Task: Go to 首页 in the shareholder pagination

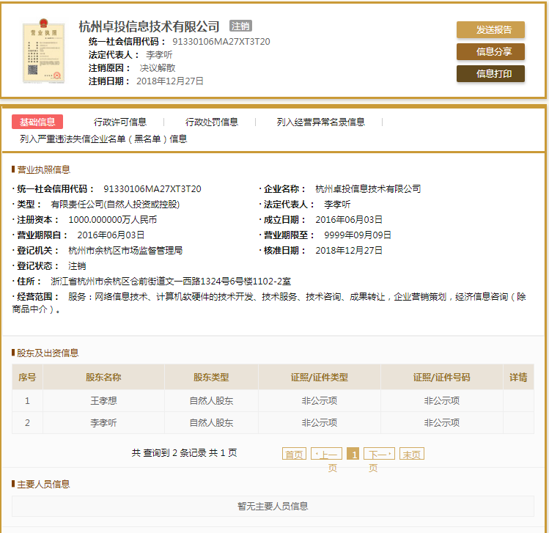Action: coord(294,454)
